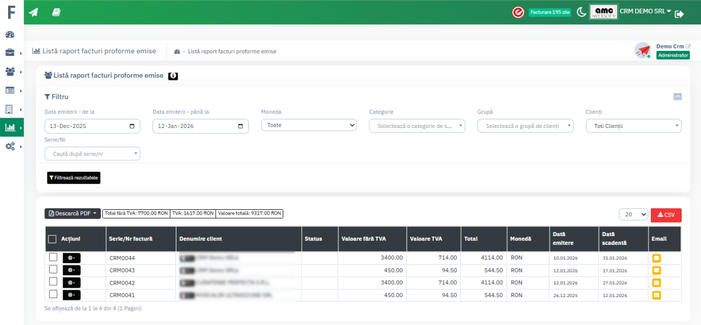
Task: Click Filtrează rezultatele button
Action: pyautogui.click(x=74, y=178)
